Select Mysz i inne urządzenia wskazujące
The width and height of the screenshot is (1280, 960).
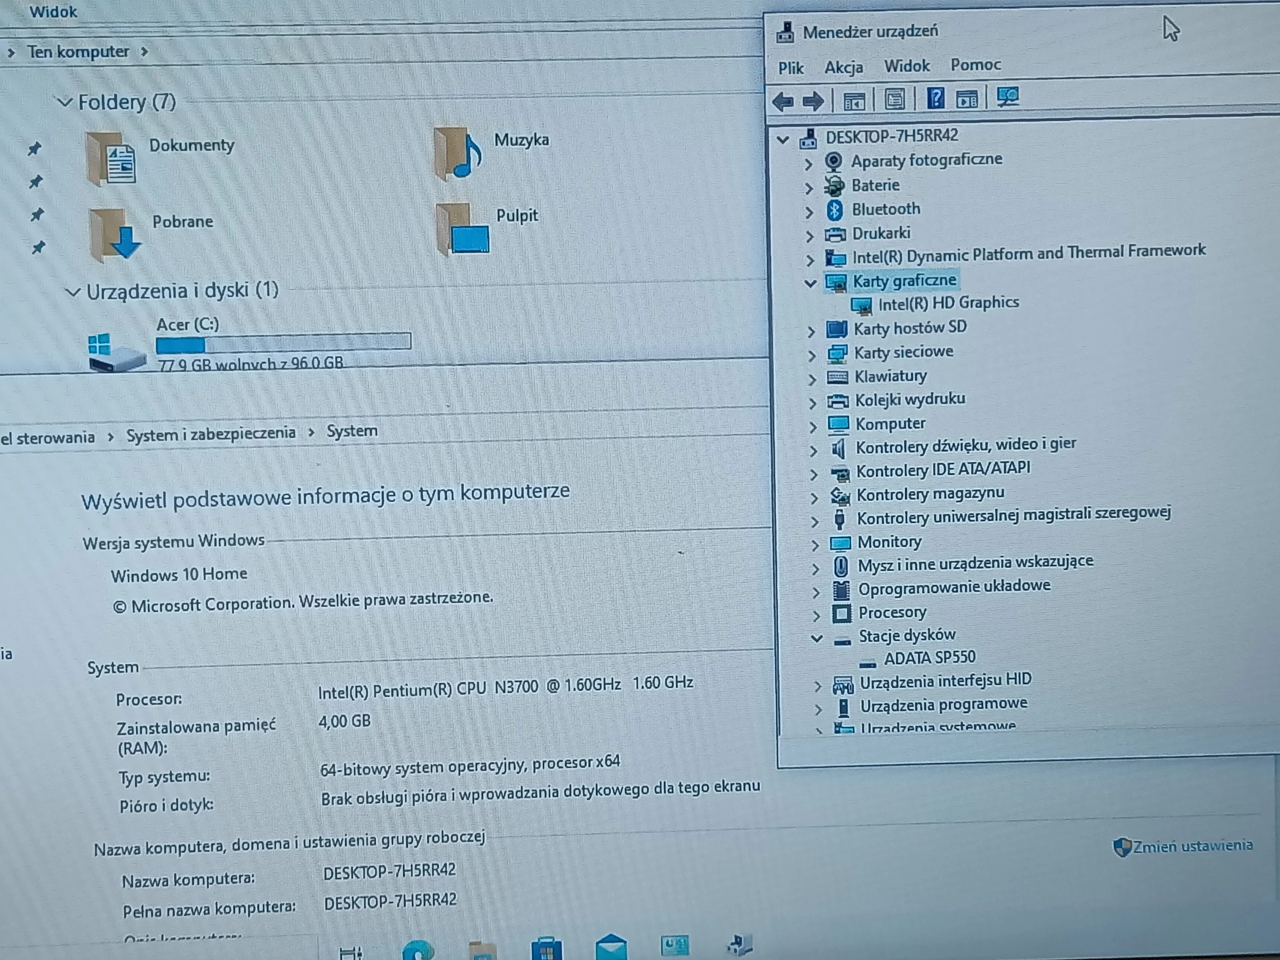[975, 564]
